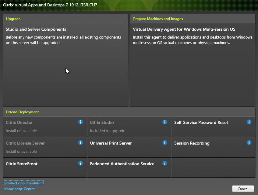
Task: Click info icon for Citrix Director
Action: (x=80, y=122)
